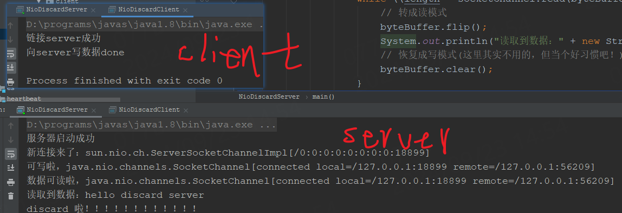Close NioDiscardServer tab in client overlay

[x=93, y=10]
